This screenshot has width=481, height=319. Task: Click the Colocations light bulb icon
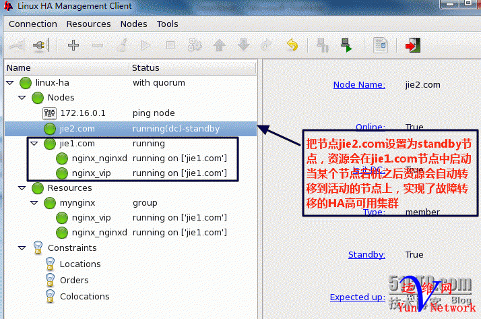tap(50, 297)
